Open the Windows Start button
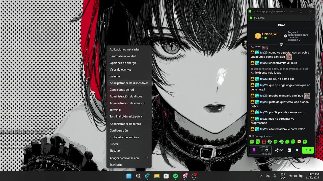The height and width of the screenshot is (181, 323). [x=129, y=176]
